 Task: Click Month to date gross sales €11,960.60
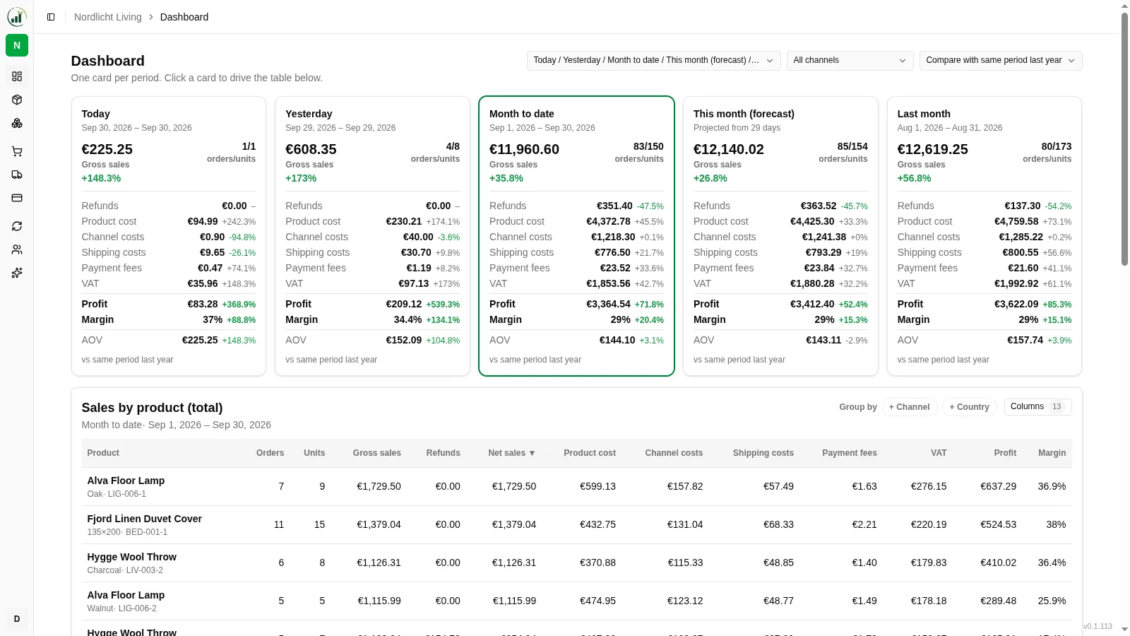click(x=524, y=149)
